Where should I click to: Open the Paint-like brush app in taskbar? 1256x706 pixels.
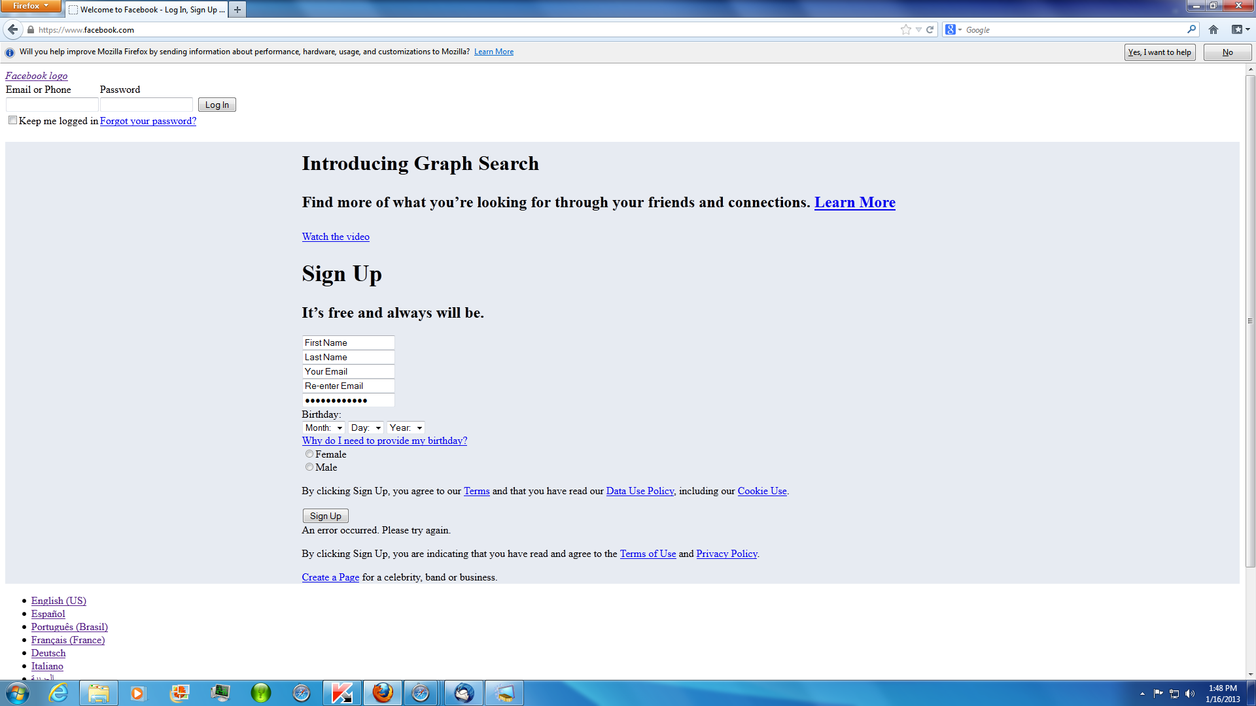504,693
